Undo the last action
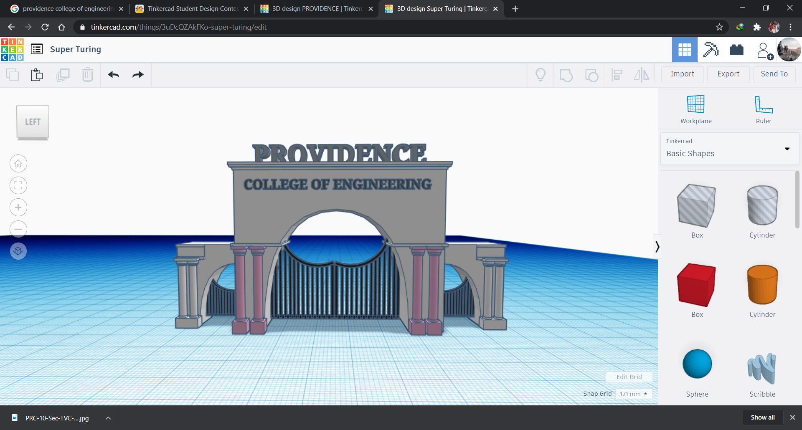 click(113, 75)
